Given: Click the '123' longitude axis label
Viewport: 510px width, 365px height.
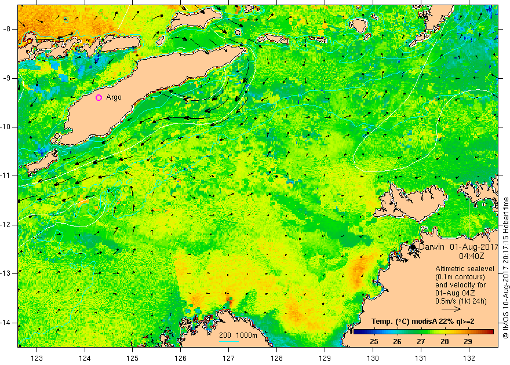Looking at the screenshot, I should [37, 359].
